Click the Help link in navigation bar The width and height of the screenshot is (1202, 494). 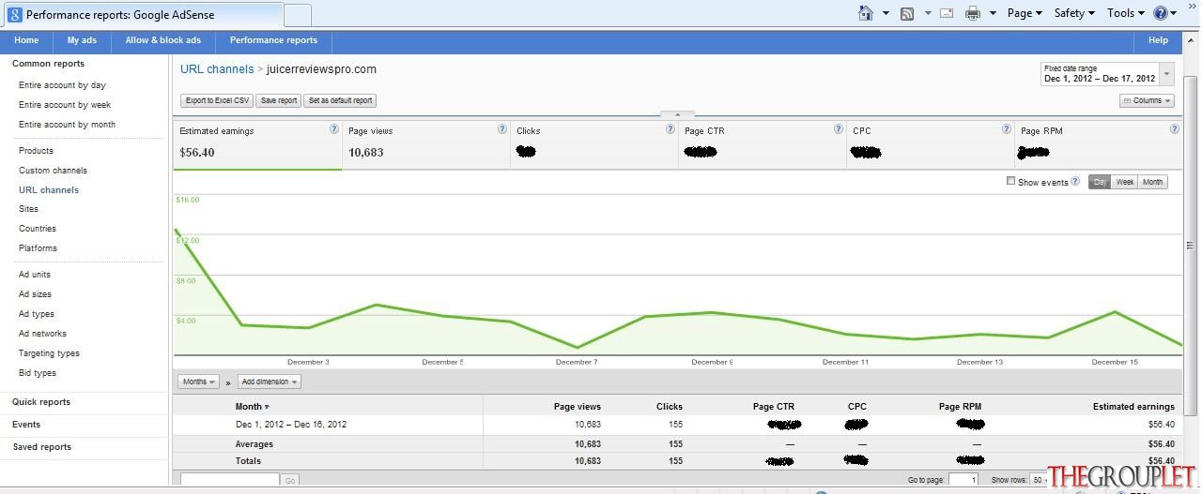click(x=1158, y=40)
